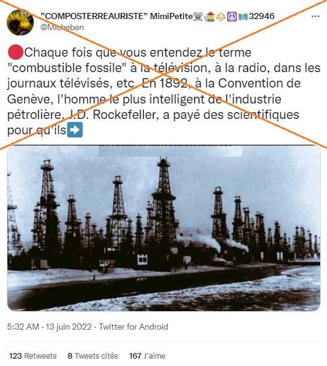Click the person emoji in display name
This screenshot has height=366, width=327.
tap(209, 17)
